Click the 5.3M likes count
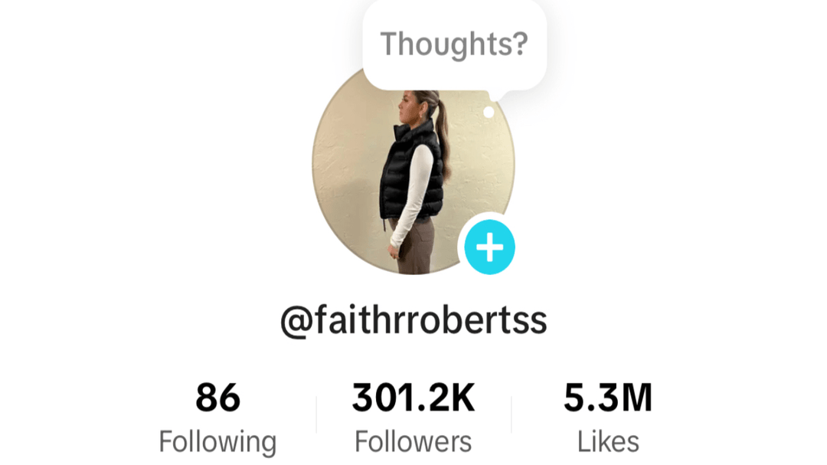827x465 pixels. tap(608, 398)
